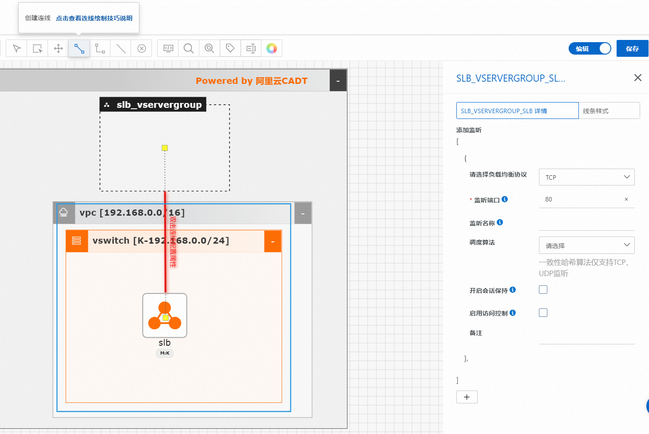Close the SLB_VSERVERGROUP_SL... properties panel
The width and height of the screenshot is (649, 434).
638,78
